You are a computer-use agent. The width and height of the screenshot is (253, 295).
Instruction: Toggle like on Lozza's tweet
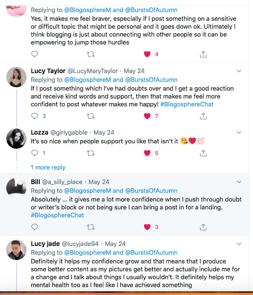click(147, 153)
